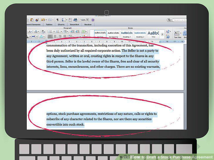Switch to the Charts tab
Viewport: 214px width, 160px height.
[61, 25]
